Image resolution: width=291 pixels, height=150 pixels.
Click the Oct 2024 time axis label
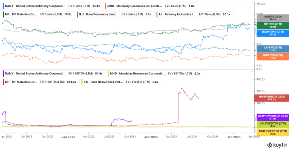[213, 137]
